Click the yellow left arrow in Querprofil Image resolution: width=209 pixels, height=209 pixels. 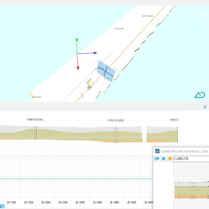[170, 158]
